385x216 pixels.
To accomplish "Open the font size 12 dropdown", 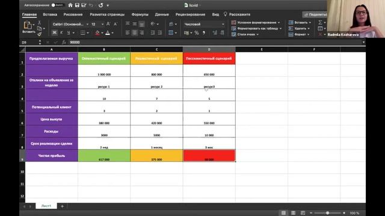I will (x=102, y=24).
